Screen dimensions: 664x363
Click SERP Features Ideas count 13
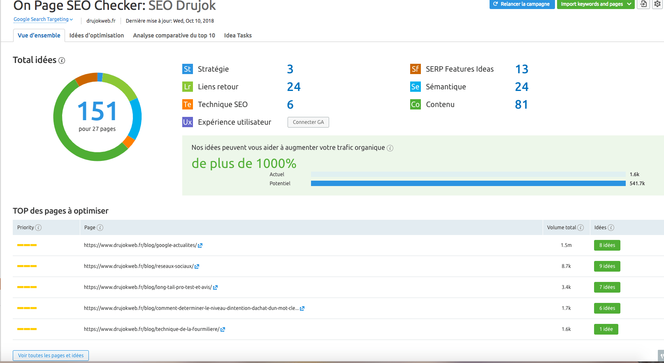tap(522, 69)
